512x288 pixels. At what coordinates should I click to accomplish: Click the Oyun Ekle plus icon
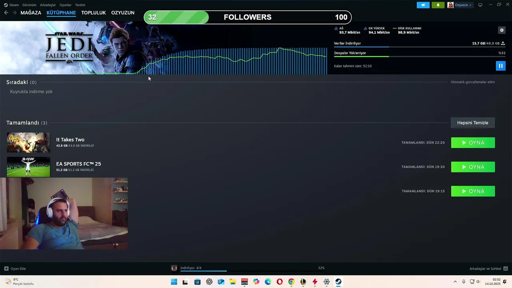pos(6,269)
